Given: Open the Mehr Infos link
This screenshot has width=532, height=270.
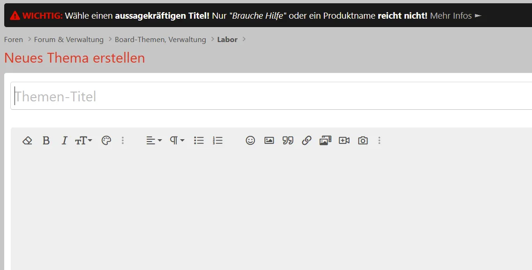Looking at the screenshot, I should [x=456, y=16].
